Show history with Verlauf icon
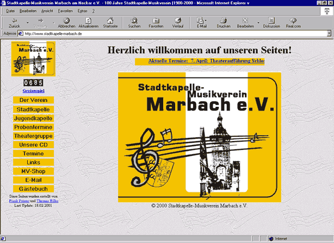 click(177, 21)
